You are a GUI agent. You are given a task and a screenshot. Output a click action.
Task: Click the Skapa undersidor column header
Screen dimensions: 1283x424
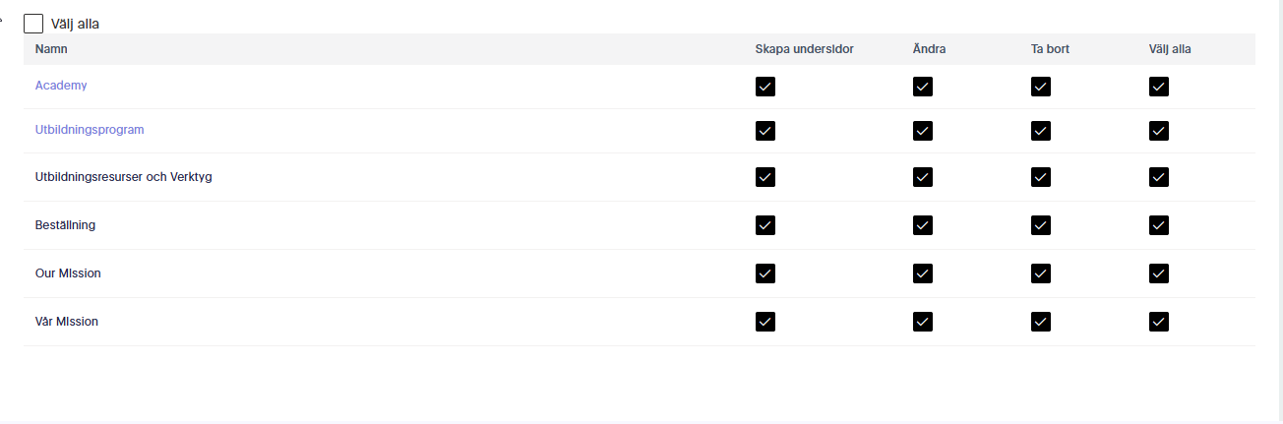[805, 49]
